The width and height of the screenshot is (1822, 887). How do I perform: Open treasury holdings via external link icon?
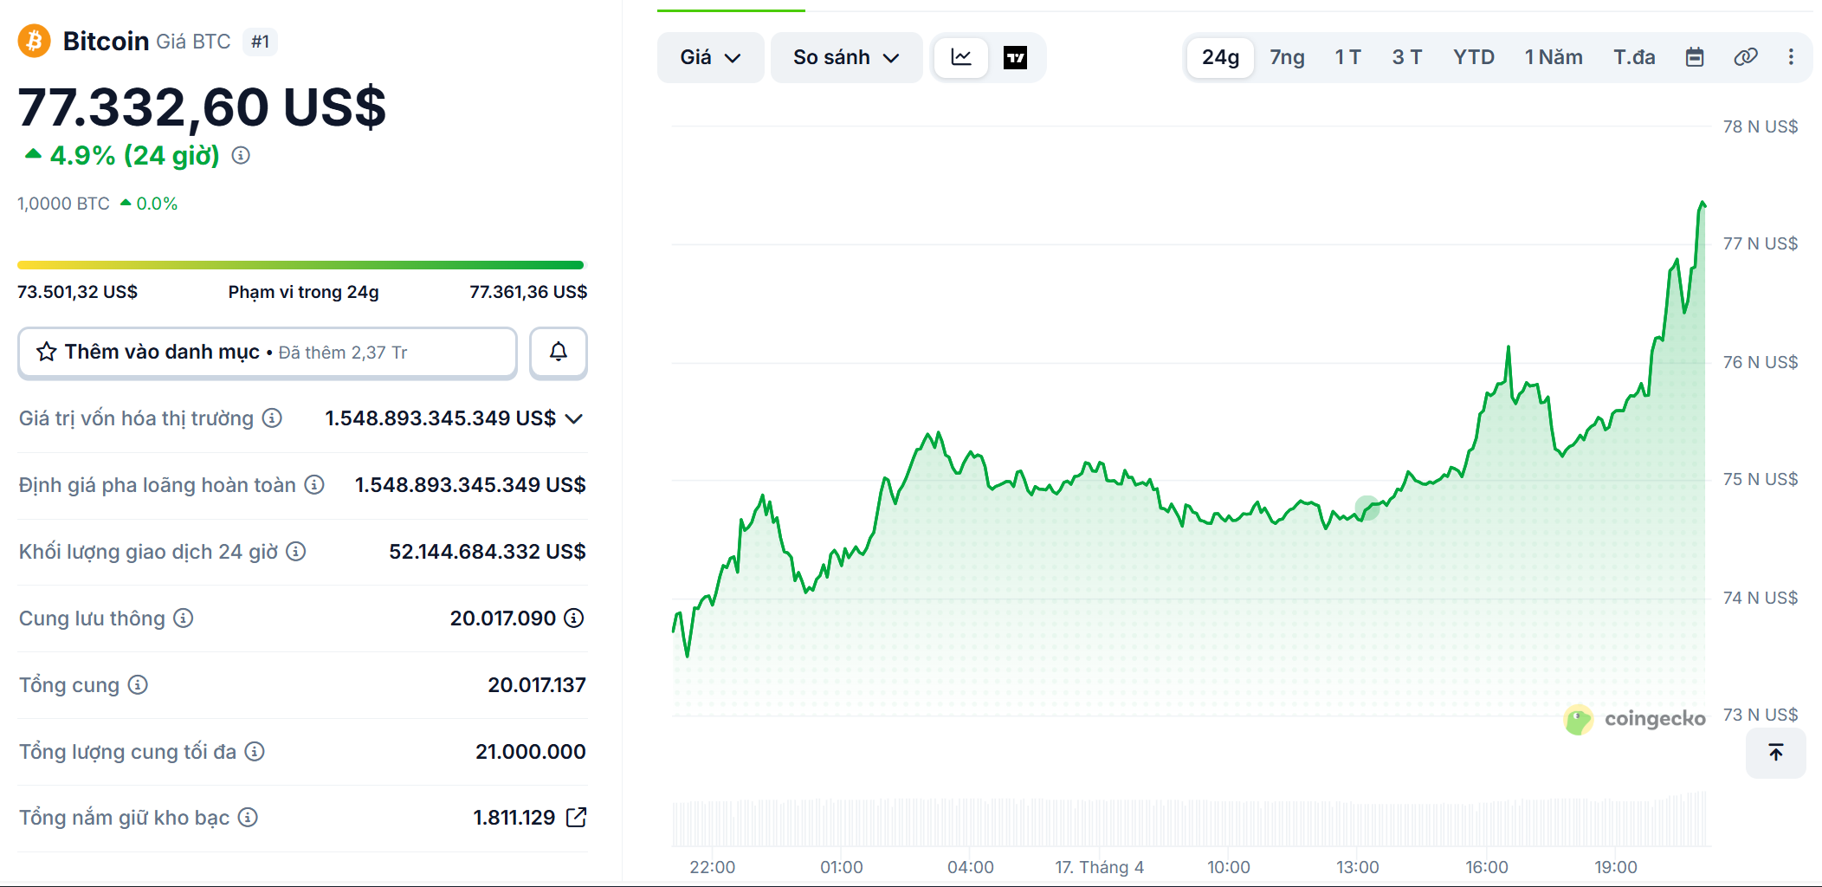(x=577, y=817)
